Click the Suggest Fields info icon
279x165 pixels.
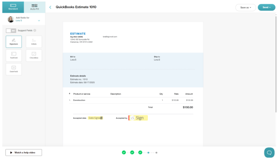[35, 30]
